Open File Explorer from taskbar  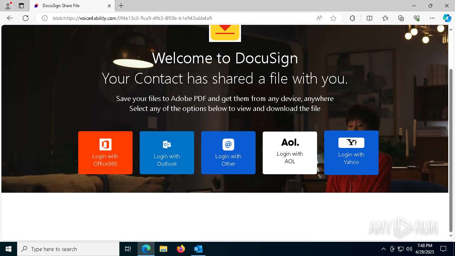(163, 249)
